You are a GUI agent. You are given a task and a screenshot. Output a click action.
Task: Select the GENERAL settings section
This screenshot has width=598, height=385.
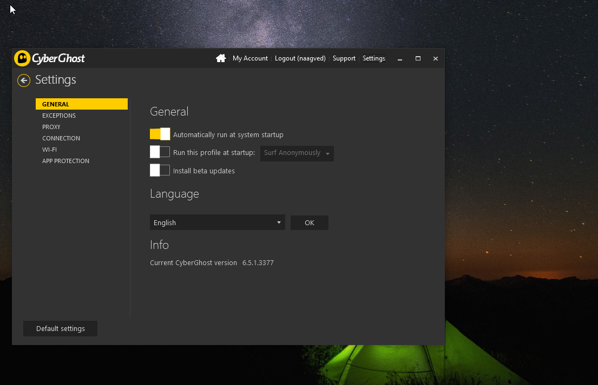[82, 104]
